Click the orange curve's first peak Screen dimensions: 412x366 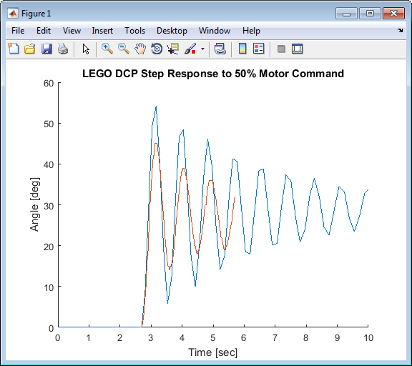click(x=156, y=144)
